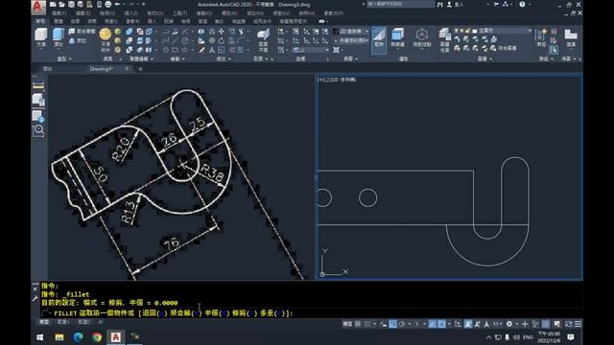Expand the 修改 panel flyout

[x=224, y=59]
